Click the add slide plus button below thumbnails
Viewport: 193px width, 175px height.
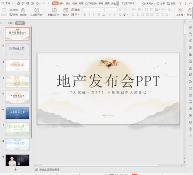(15, 169)
